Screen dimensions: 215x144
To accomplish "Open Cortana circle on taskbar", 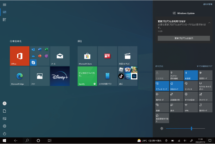I will [x=38, y=141].
